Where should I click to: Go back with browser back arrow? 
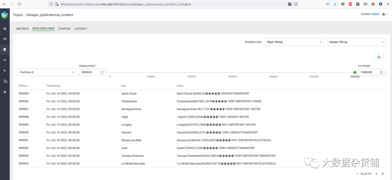pyautogui.click(x=4, y=4)
